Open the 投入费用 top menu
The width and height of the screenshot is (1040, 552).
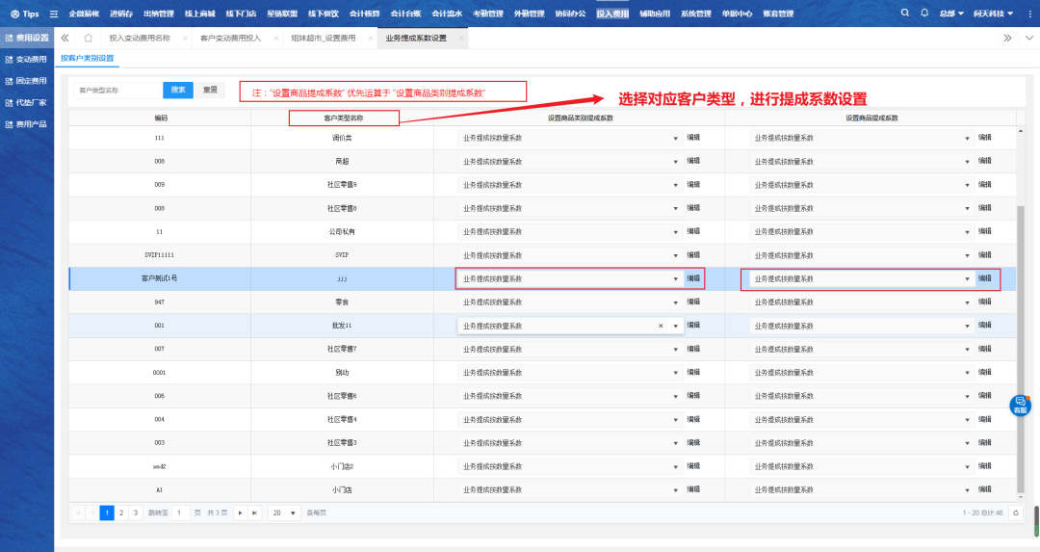click(x=612, y=14)
